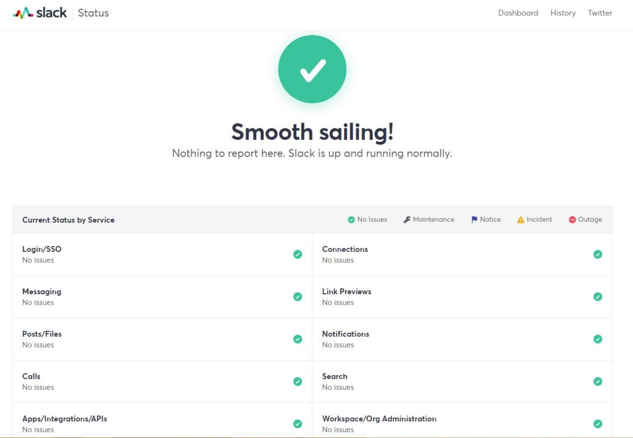Open the History page link
This screenshot has height=438, width=633.
click(563, 13)
